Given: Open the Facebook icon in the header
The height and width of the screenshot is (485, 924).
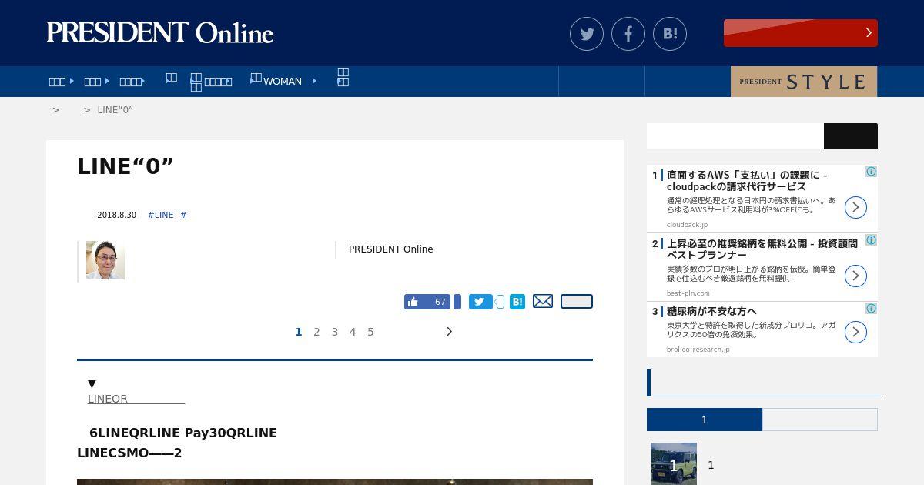Looking at the screenshot, I should [628, 34].
